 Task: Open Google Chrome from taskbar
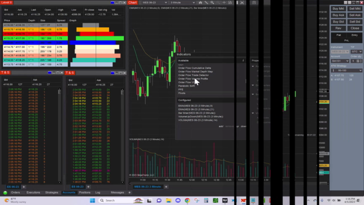pos(187,200)
